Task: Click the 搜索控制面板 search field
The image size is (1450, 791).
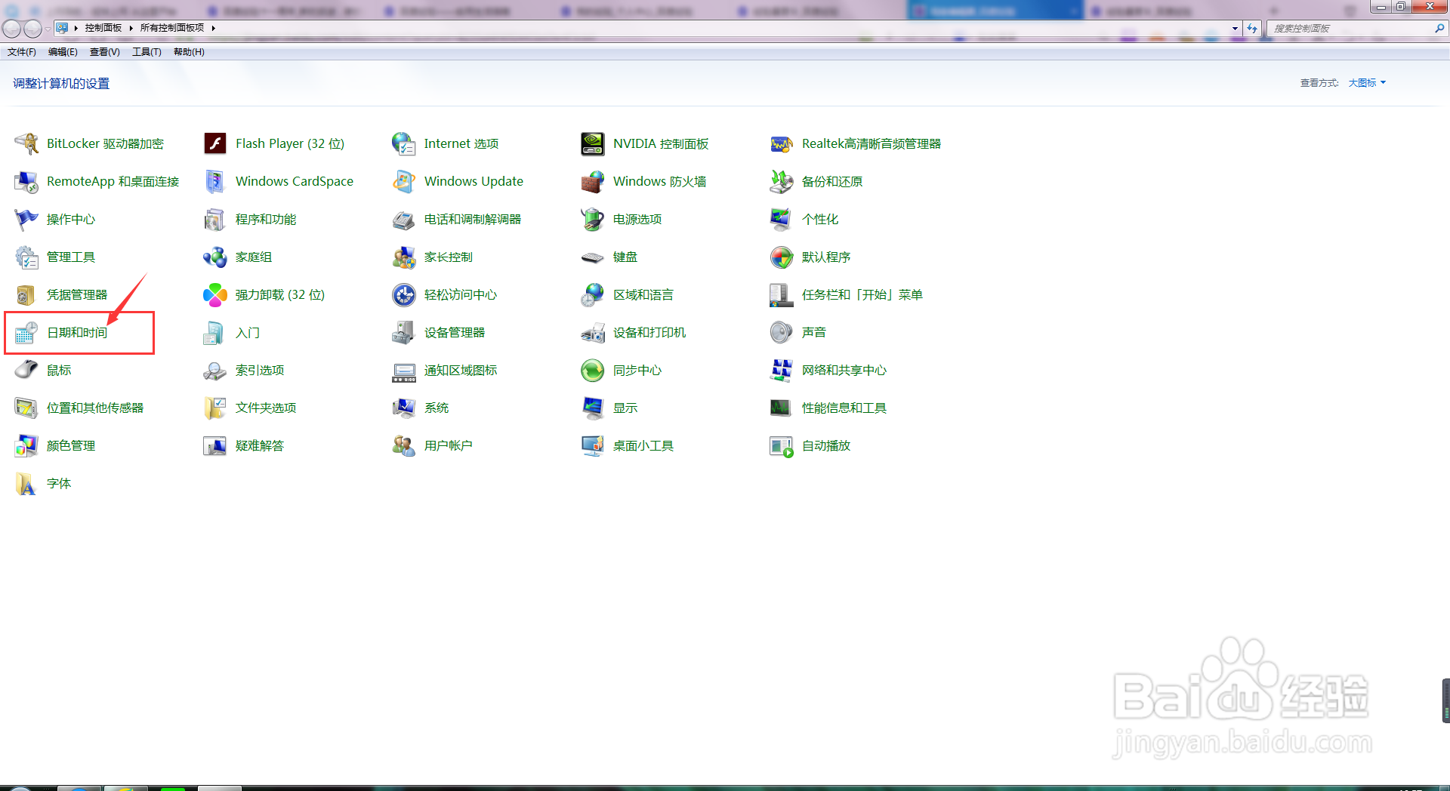Action: 1351,29
